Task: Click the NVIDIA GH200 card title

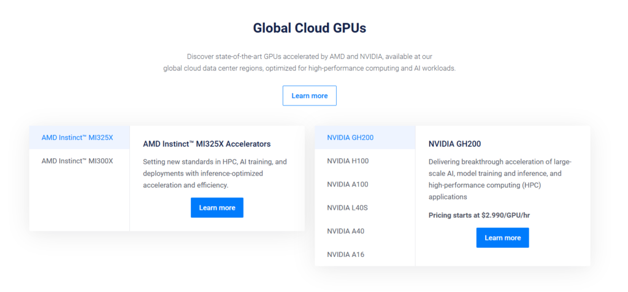Action: point(454,144)
